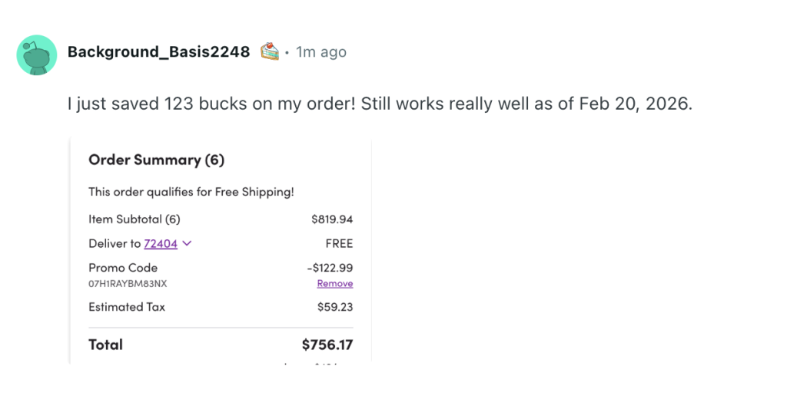Remove the applied promo code
This screenshot has height=399, width=787.
coord(335,284)
